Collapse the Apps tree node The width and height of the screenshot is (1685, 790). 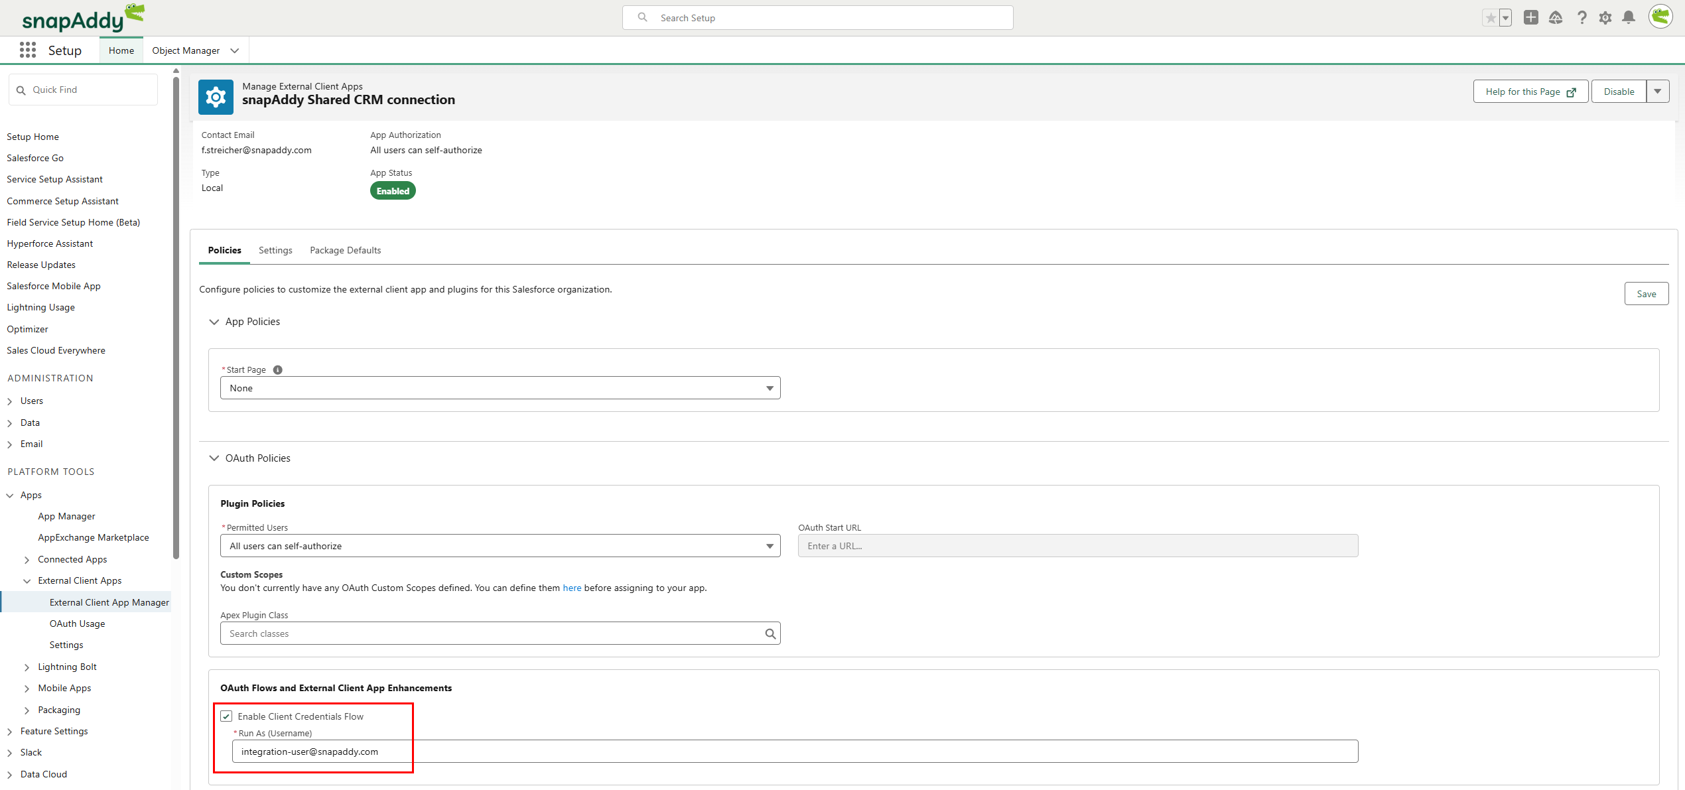pos(10,495)
